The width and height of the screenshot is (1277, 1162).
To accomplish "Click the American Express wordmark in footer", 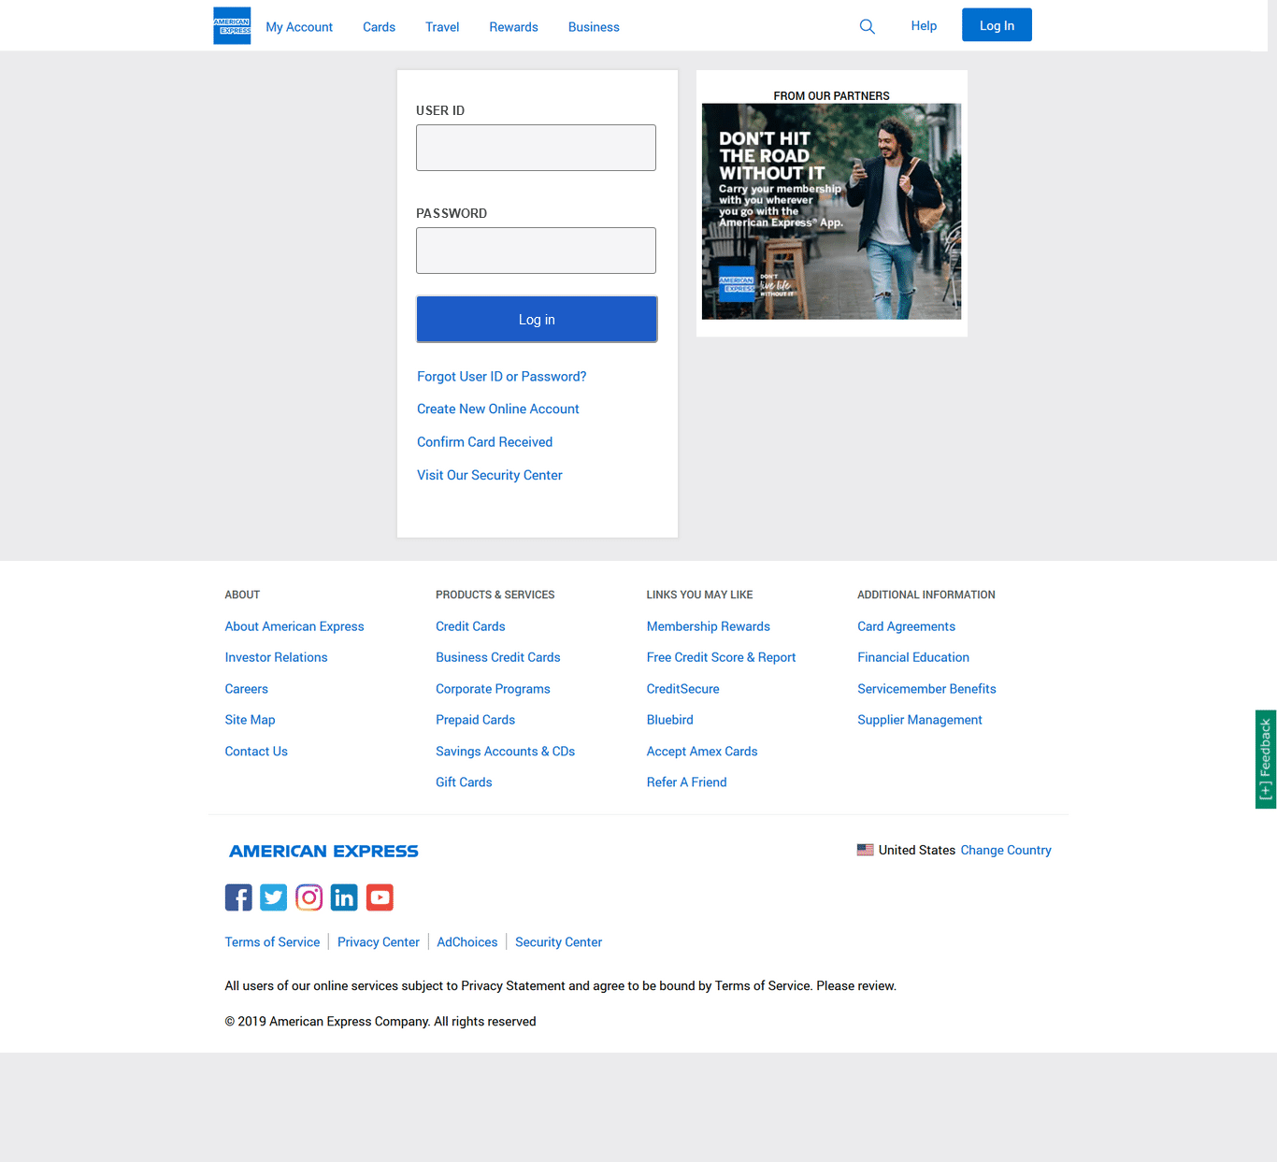I will pos(323,851).
